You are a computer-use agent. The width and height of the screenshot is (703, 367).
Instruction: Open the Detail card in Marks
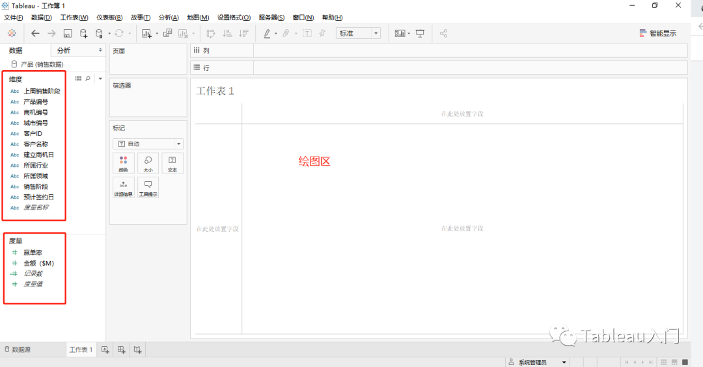click(123, 188)
